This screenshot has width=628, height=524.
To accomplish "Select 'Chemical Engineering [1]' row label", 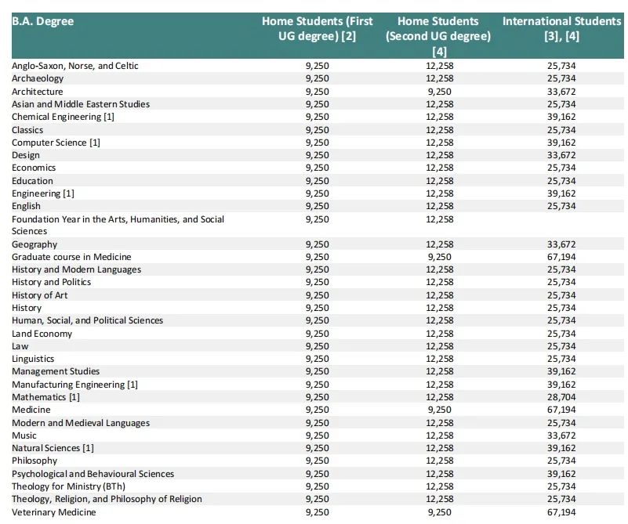I will [x=63, y=117].
